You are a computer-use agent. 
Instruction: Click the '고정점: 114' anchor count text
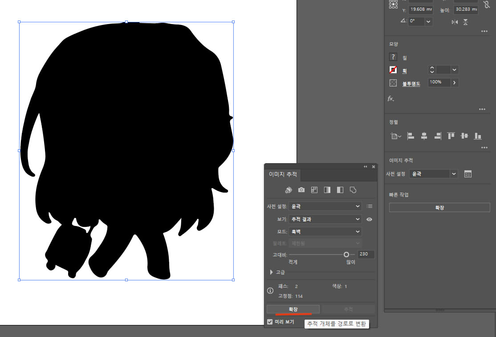pyautogui.click(x=290, y=296)
